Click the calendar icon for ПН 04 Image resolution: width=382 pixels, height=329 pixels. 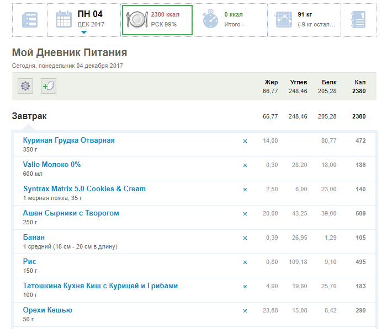coord(64,19)
